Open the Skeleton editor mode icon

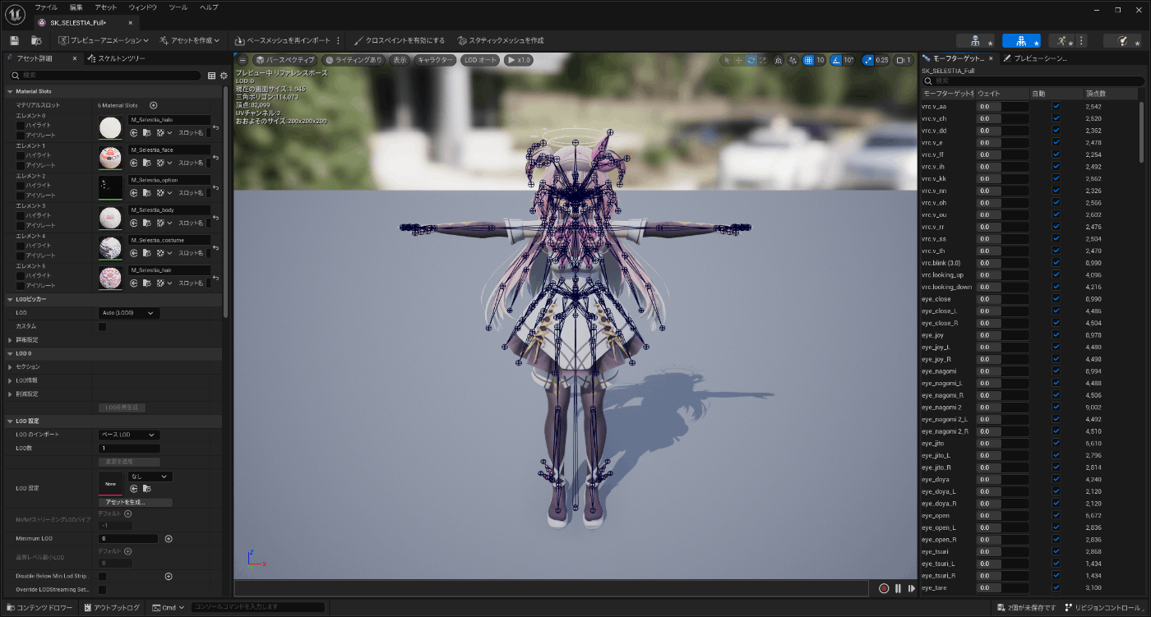pos(975,40)
